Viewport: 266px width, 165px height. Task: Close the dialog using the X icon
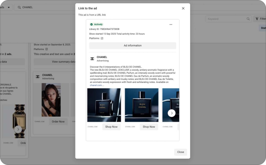coord(183,8)
